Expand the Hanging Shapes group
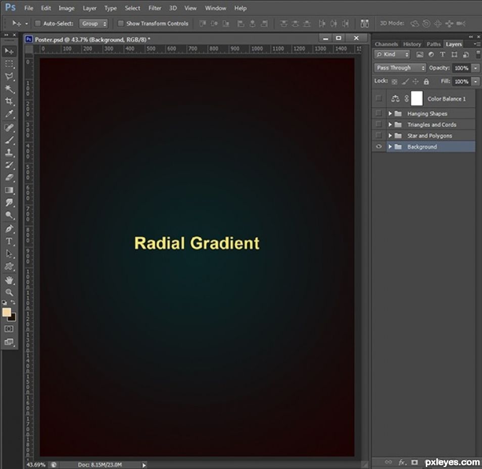 (390, 113)
